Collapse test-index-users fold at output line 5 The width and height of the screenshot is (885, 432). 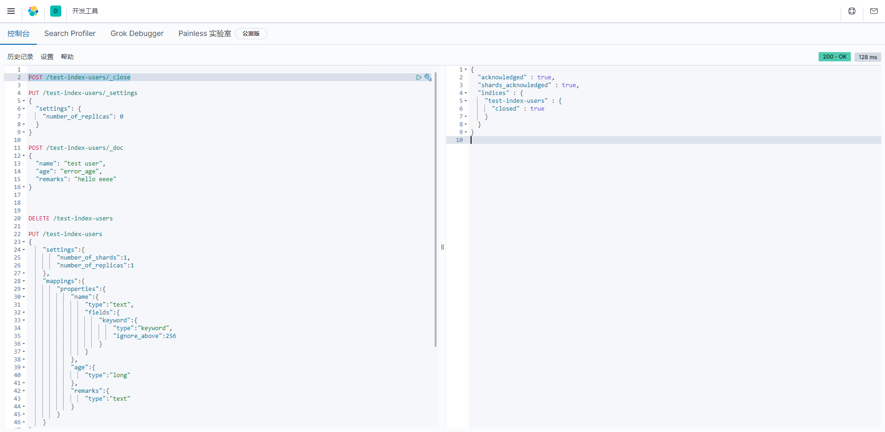point(466,101)
